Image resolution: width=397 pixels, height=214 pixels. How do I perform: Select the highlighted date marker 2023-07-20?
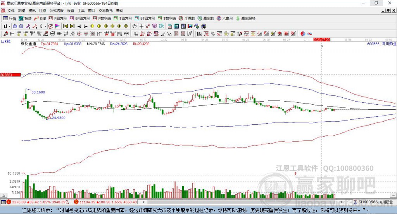tap(321, 40)
